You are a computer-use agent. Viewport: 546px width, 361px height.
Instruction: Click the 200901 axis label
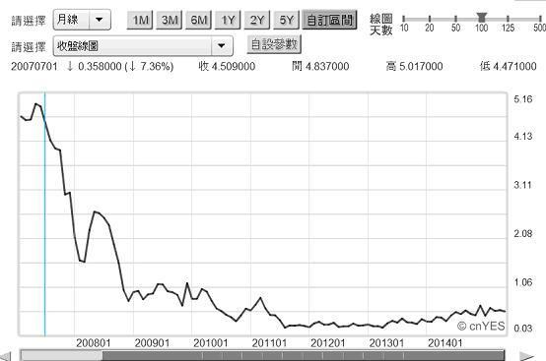[x=152, y=343]
